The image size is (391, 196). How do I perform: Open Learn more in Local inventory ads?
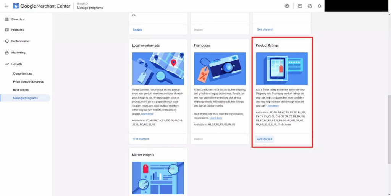[x=147, y=114]
